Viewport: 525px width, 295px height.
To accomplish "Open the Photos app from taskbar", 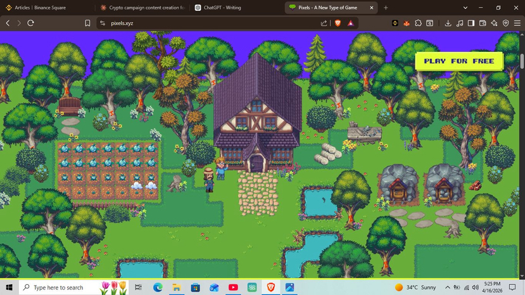I will point(289,287).
